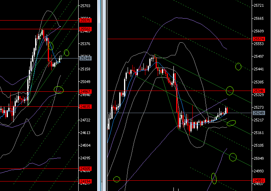Screen dimensions: 271x191
Task: Click the gray 25249 current price tag in left chart
Action: pos(85,58)
